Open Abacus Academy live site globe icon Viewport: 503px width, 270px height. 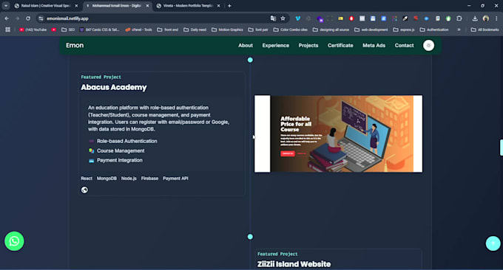(84, 190)
